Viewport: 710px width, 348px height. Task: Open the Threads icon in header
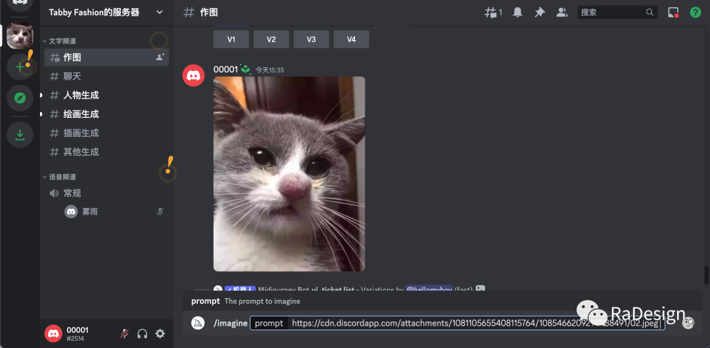coord(493,12)
